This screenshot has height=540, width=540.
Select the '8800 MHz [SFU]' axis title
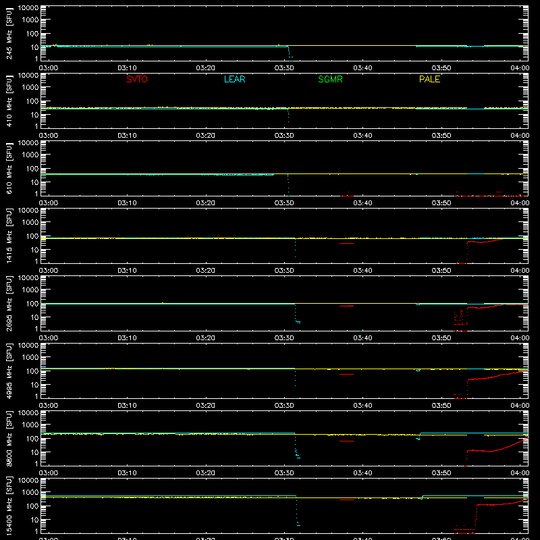[9, 439]
